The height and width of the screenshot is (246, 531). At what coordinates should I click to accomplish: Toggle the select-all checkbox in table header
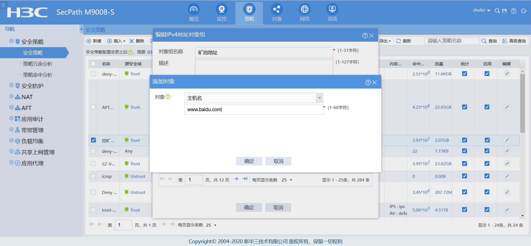pyautogui.click(x=93, y=64)
